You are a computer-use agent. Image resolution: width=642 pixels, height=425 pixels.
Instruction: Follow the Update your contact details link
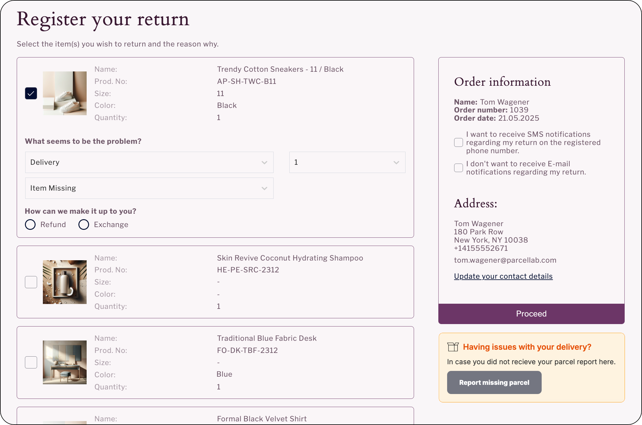coord(503,276)
